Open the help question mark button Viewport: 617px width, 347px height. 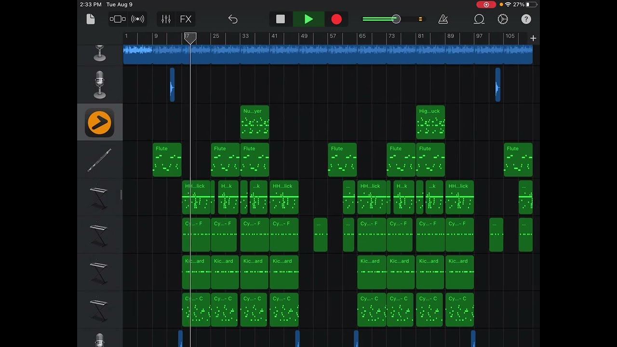(x=526, y=19)
